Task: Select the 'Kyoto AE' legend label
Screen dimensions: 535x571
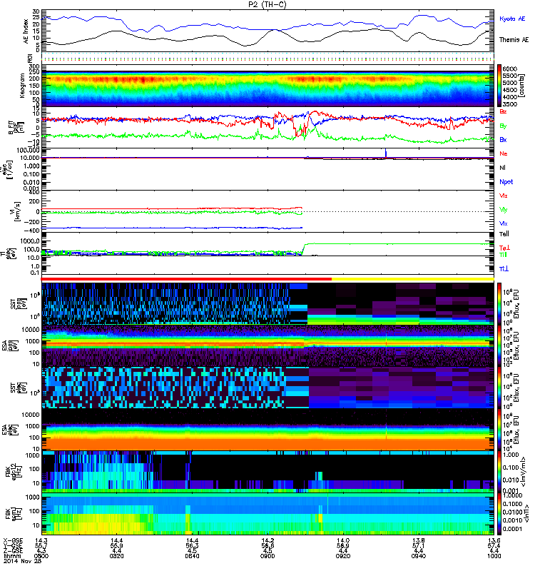Action: click(x=512, y=19)
